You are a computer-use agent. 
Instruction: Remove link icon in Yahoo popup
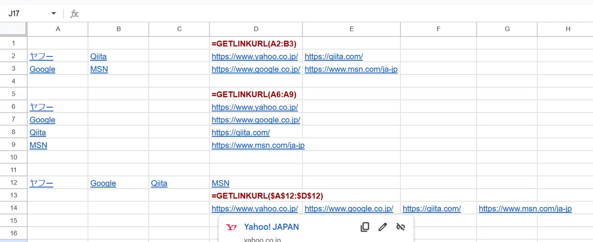tap(401, 227)
